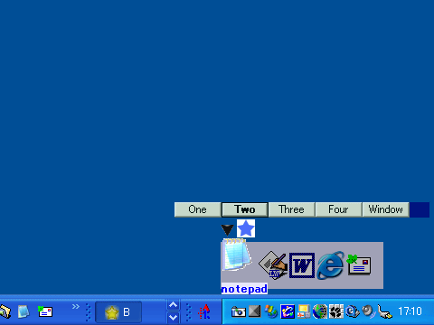Click the black paw grid tray icon
The image size is (434, 325).
(x=336, y=311)
